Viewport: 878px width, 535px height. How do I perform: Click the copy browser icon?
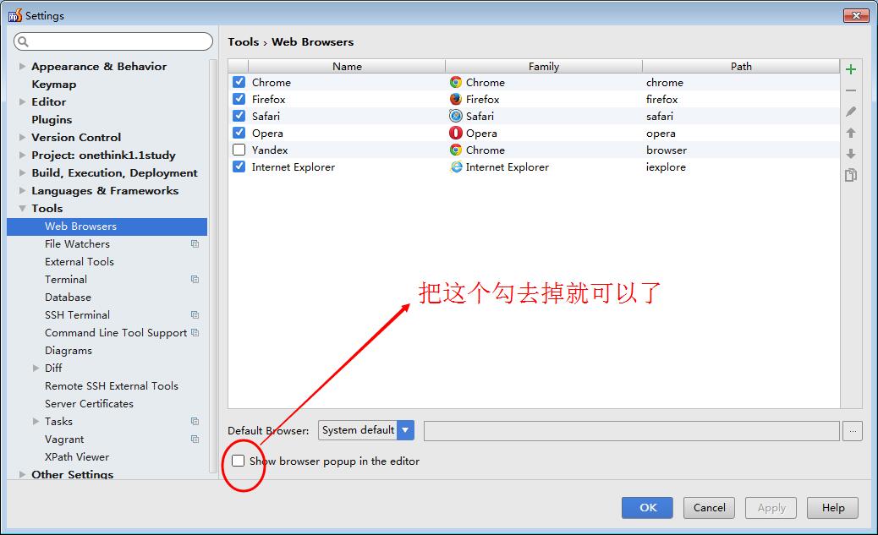click(851, 175)
